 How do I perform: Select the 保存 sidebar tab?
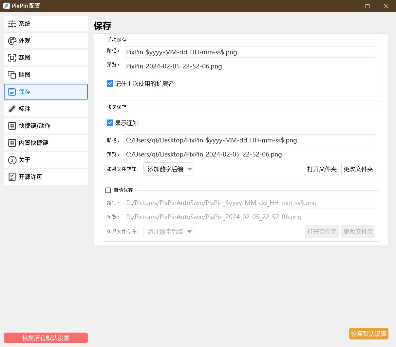46,92
